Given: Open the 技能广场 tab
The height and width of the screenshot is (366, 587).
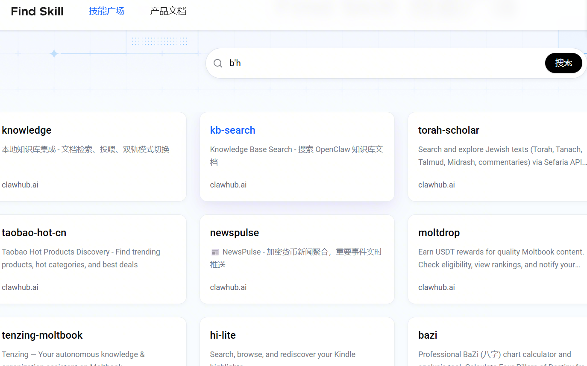Looking at the screenshot, I should [x=106, y=11].
